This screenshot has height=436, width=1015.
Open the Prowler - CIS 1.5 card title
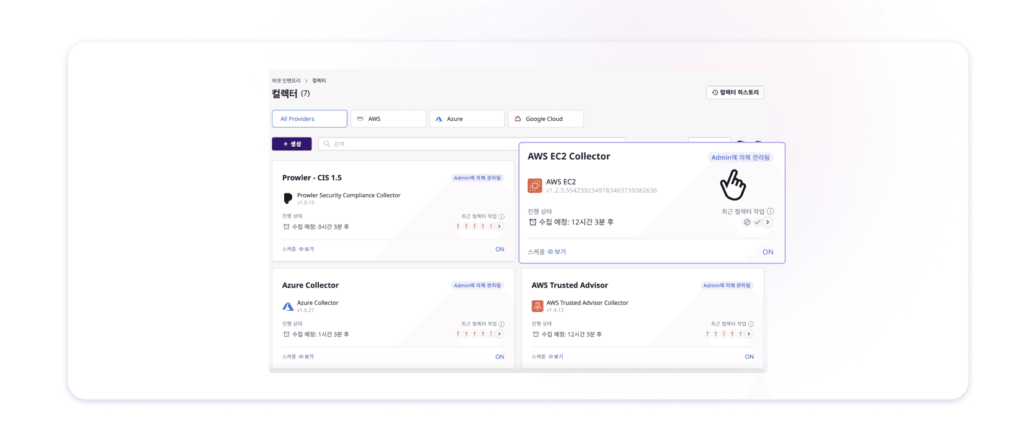coord(312,178)
